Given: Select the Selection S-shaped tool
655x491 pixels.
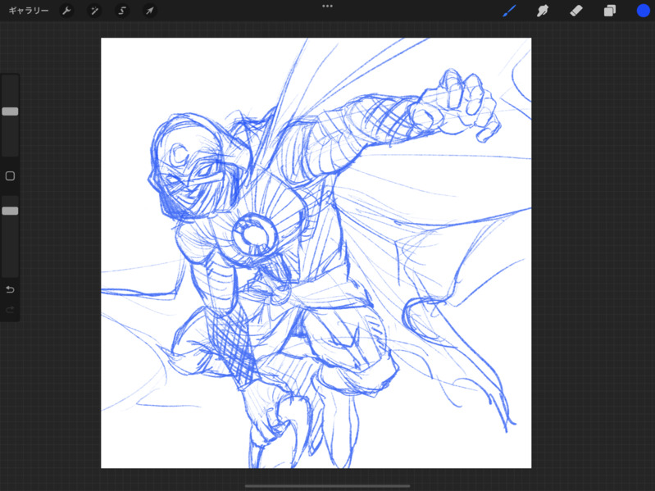Looking at the screenshot, I should 122,11.
